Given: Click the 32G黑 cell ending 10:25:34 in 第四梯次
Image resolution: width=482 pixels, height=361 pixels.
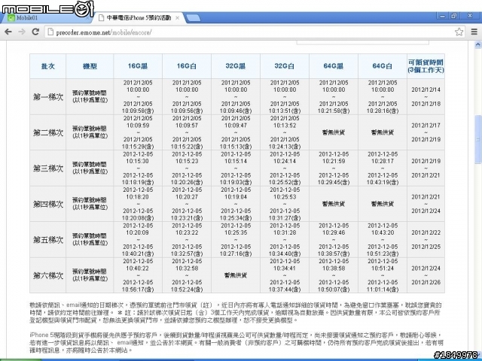Looking at the screenshot, I should click(236, 204).
